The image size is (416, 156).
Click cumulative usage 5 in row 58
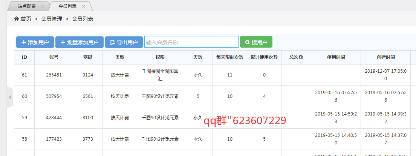click(x=264, y=139)
